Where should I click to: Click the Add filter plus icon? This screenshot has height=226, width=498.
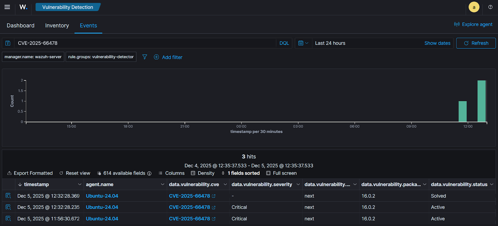(x=156, y=57)
